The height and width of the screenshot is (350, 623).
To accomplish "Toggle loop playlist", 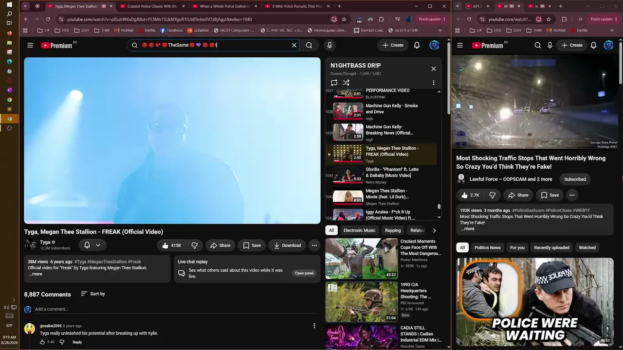I will [x=334, y=83].
